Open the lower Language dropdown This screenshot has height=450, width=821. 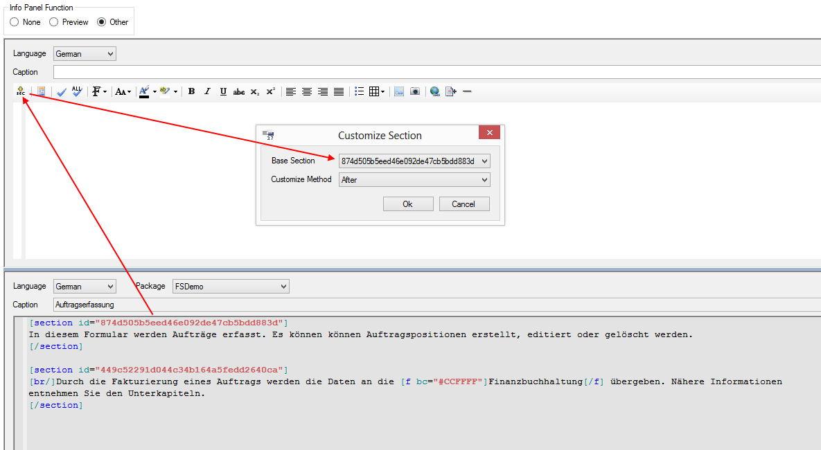pos(85,286)
